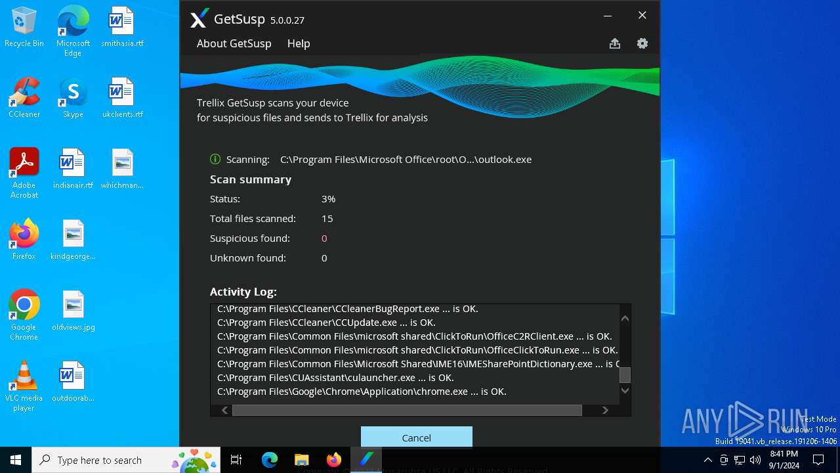Select the whichman image desktop file
The height and width of the screenshot is (473, 840).
click(122, 168)
